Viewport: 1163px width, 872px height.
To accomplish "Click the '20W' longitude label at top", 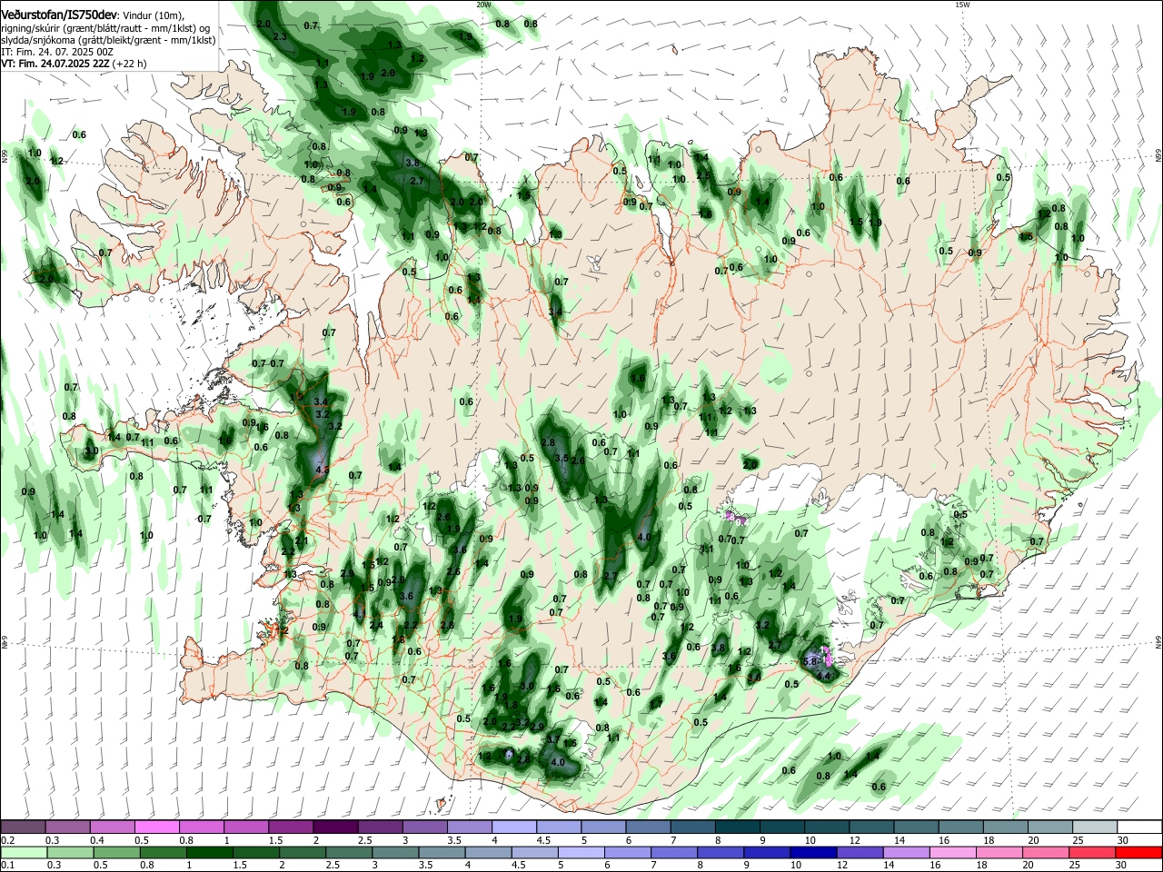I will coord(483,5).
